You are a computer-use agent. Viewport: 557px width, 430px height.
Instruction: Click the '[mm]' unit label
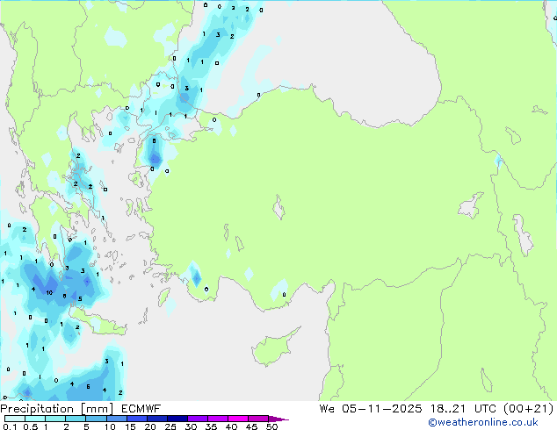click(x=98, y=409)
